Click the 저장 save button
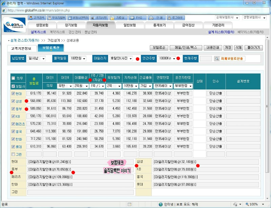 pos(228,48)
